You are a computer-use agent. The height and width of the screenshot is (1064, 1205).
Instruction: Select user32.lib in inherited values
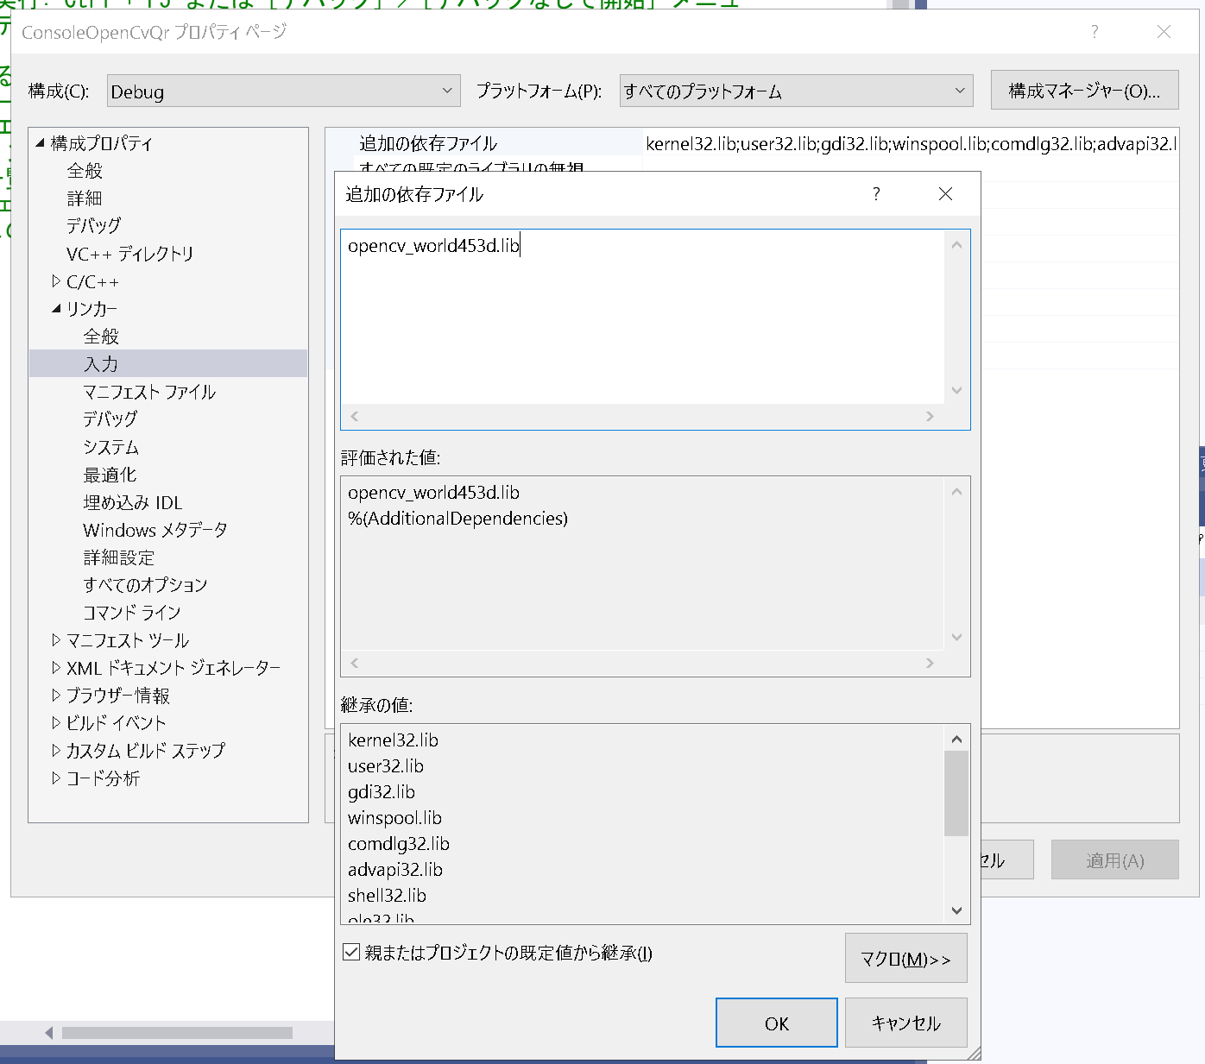click(x=386, y=766)
